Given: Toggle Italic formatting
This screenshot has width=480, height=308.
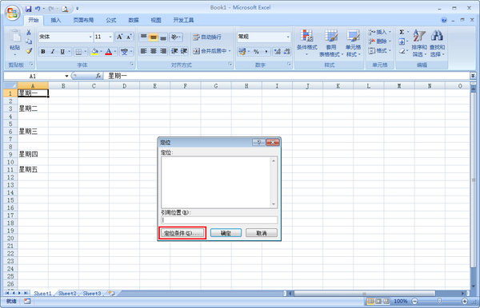Looking at the screenshot, I should (53, 51).
